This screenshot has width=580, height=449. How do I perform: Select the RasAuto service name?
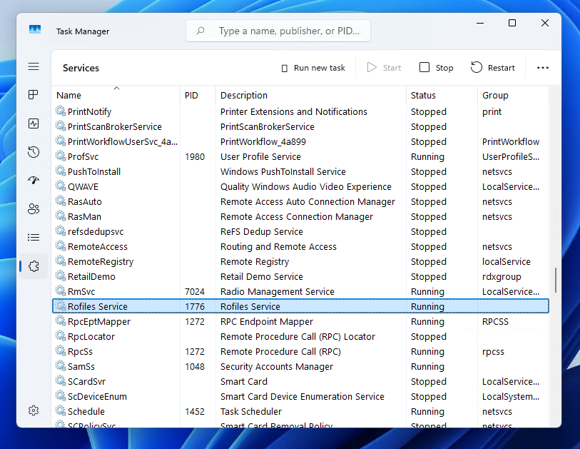85,202
